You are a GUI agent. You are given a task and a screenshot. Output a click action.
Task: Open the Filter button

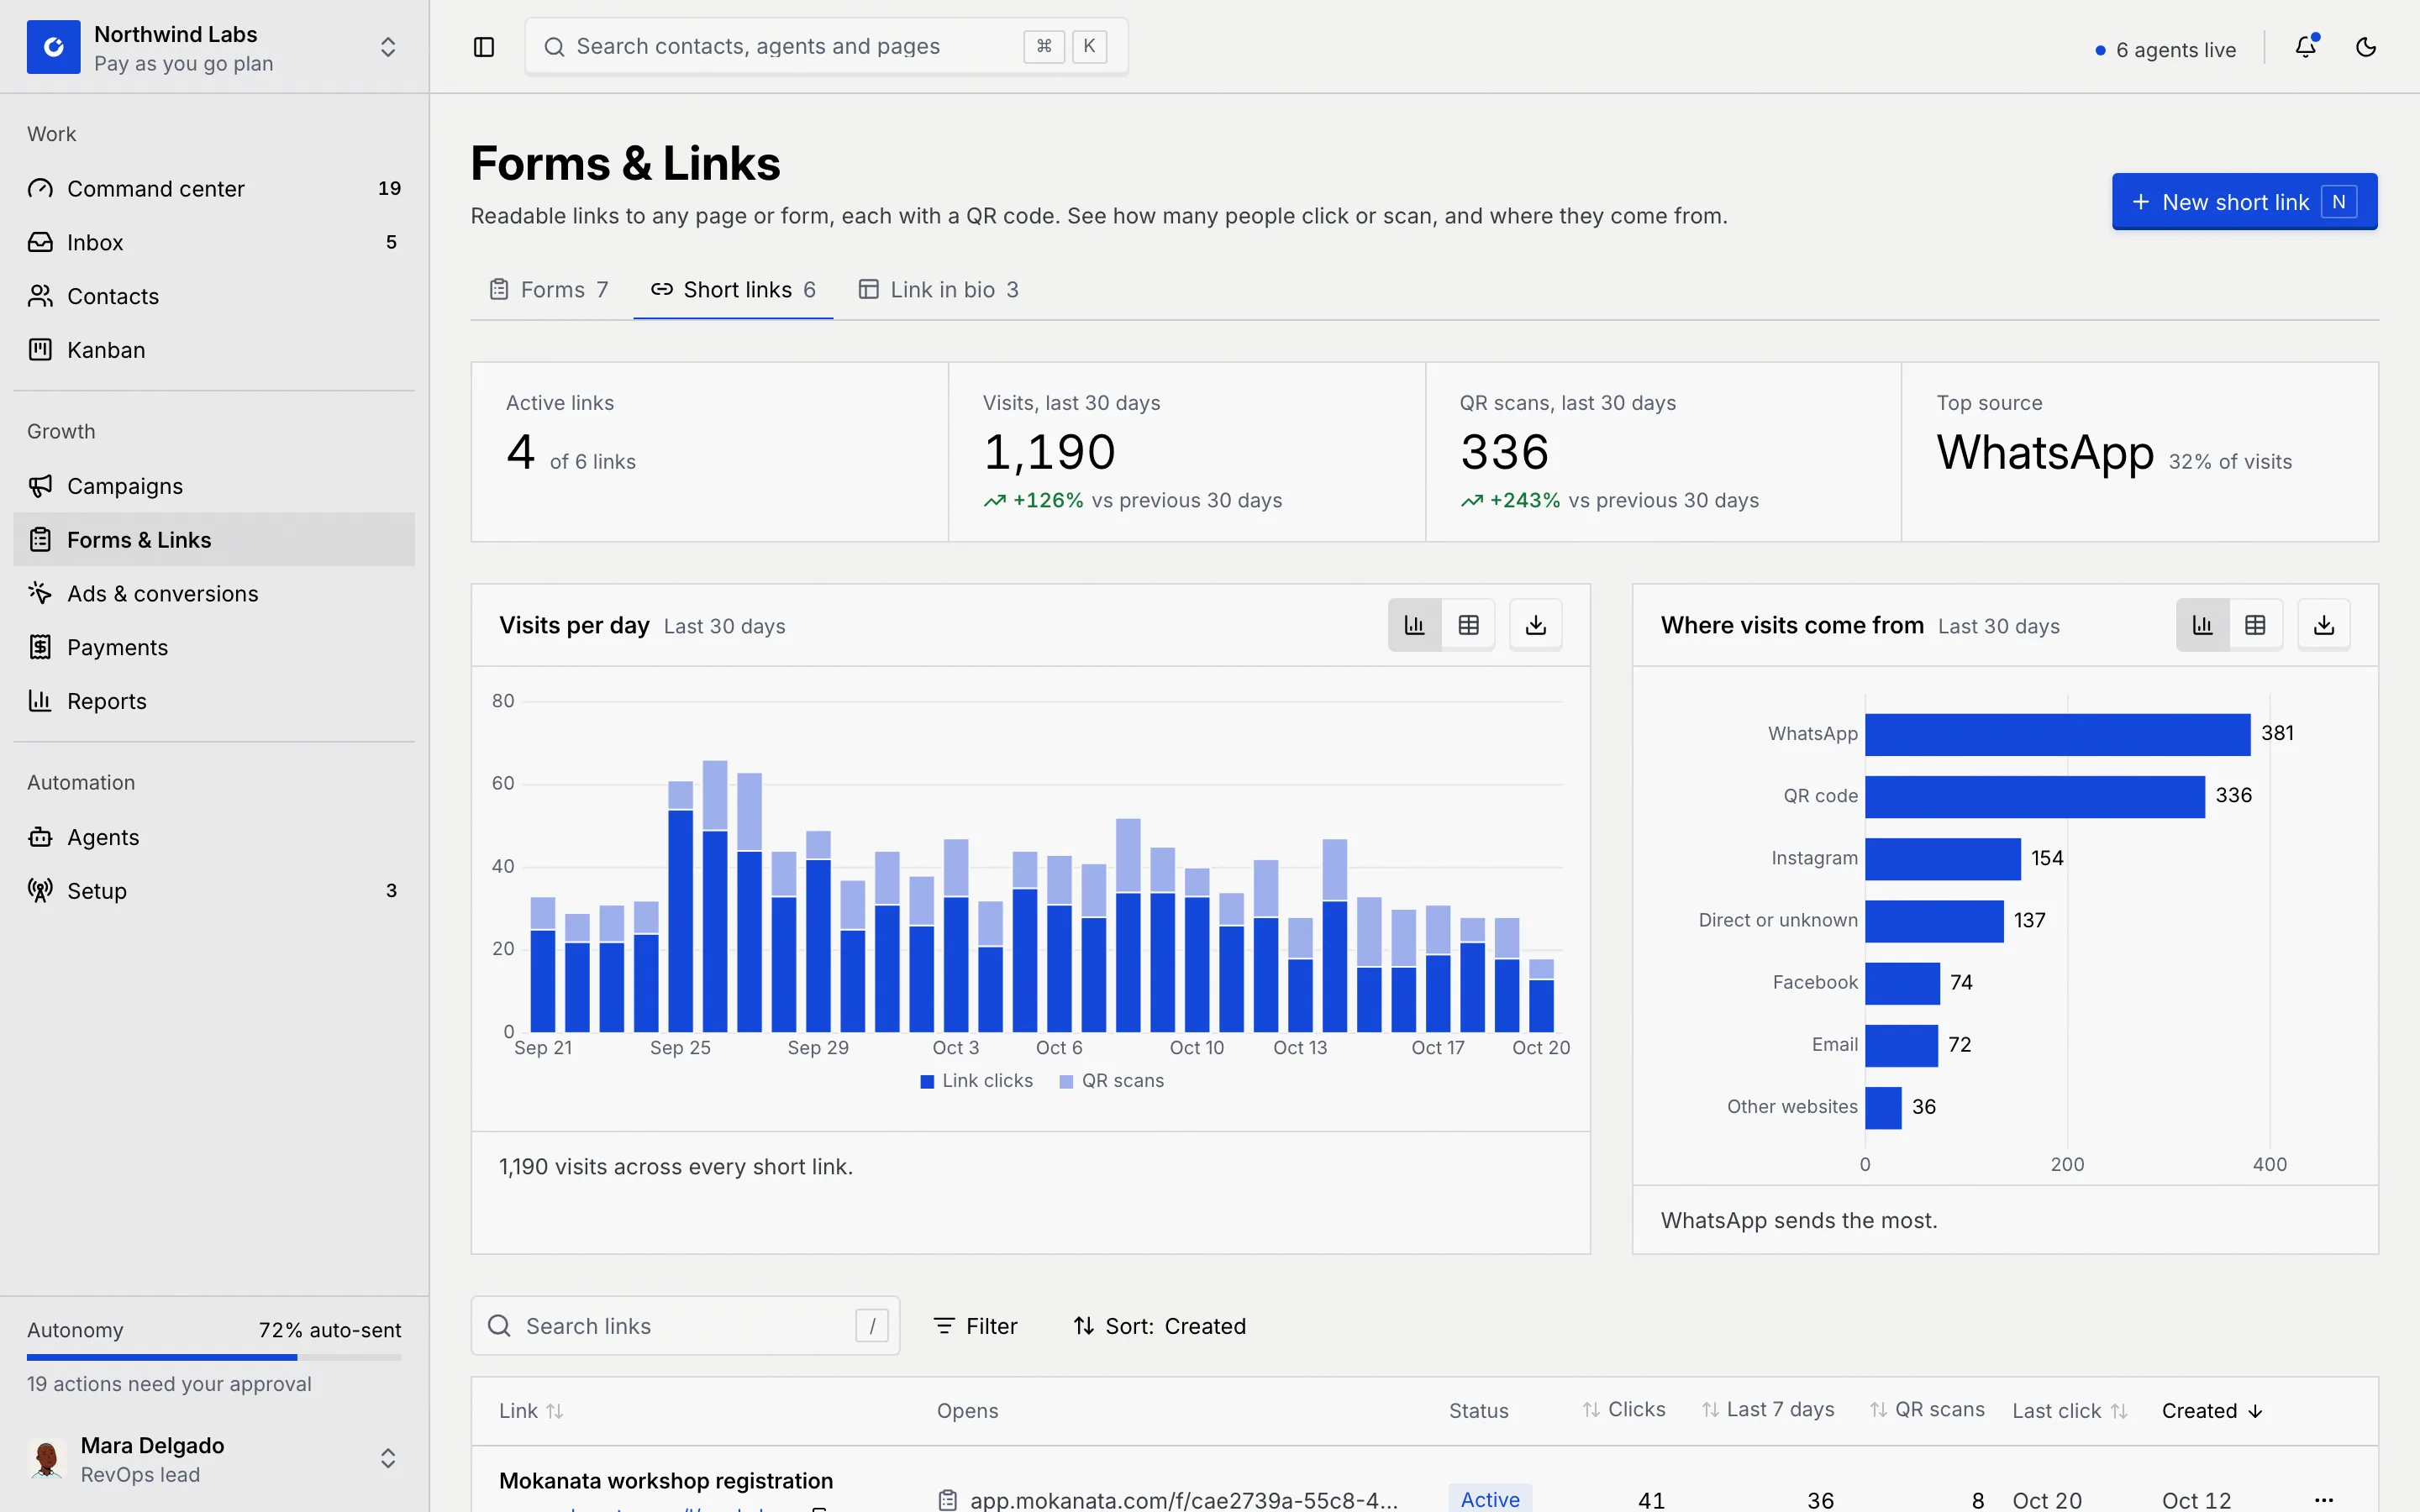coord(975,1326)
